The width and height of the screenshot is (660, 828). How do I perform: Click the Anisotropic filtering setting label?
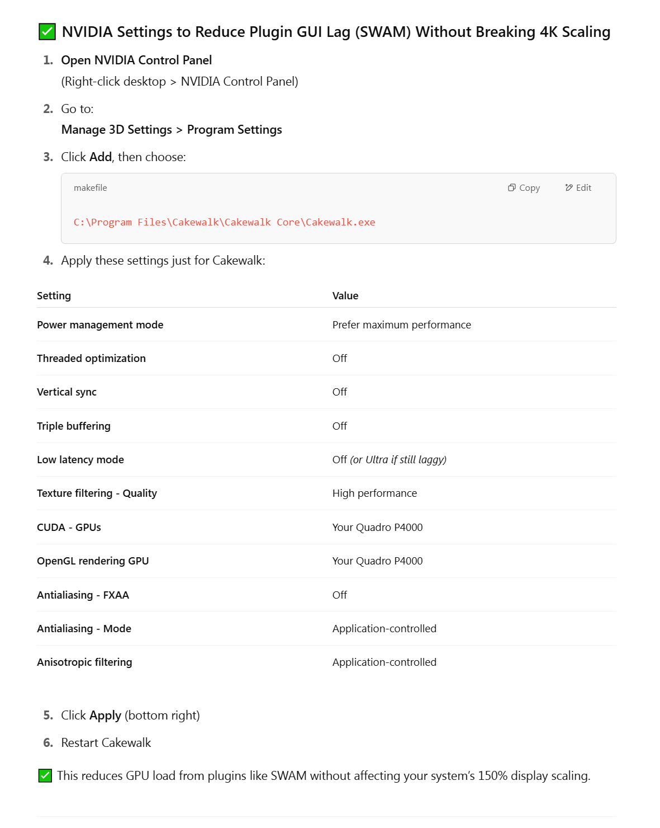tap(84, 662)
